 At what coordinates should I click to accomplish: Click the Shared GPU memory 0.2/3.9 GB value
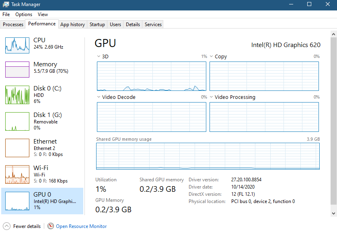158,189
